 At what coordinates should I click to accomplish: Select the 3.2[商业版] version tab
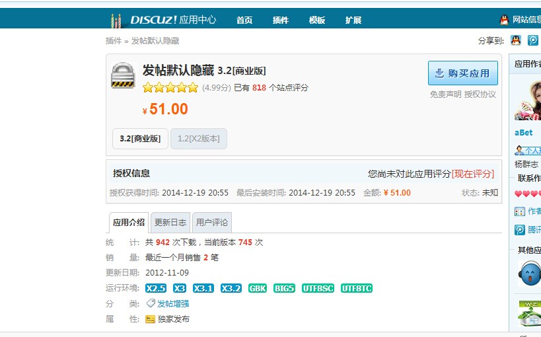coord(140,139)
